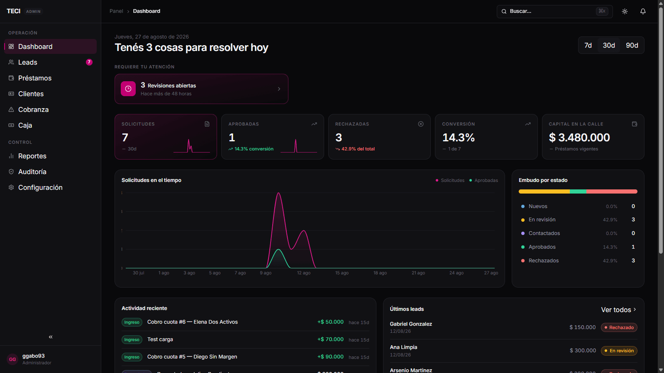This screenshot has width=664, height=373.
Task: Click the clock icon in Revisiones abiertas
Action: click(x=128, y=89)
